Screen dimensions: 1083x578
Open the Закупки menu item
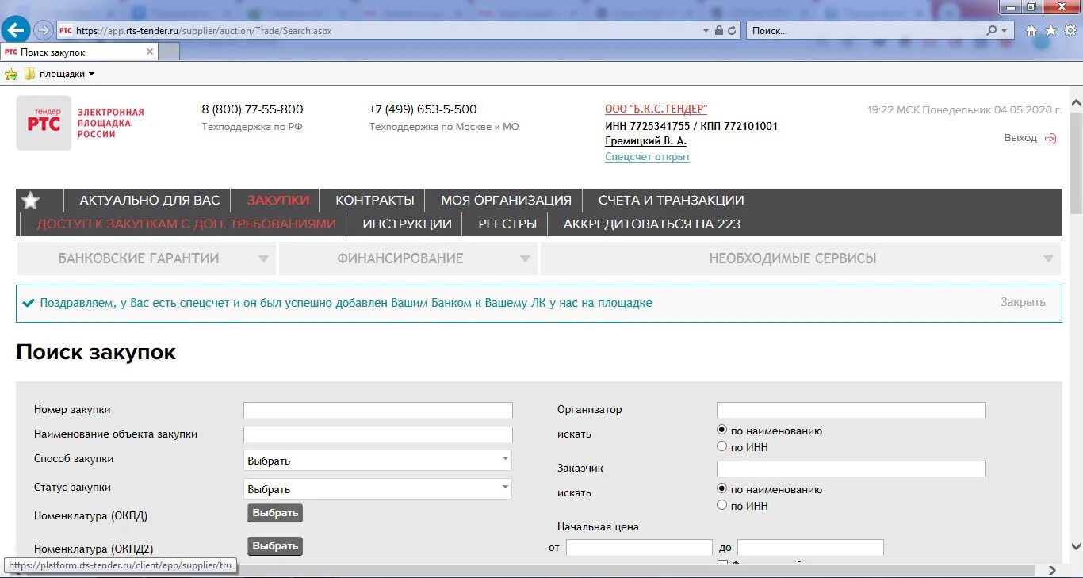tap(277, 201)
